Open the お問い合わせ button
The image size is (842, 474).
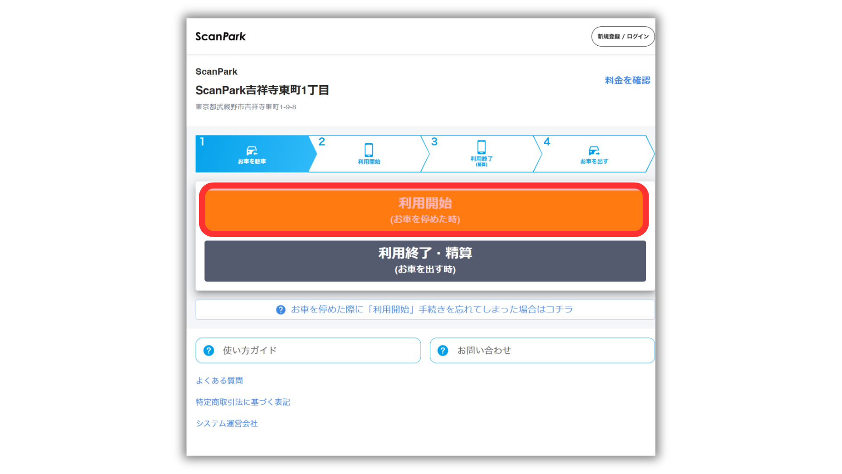542,351
